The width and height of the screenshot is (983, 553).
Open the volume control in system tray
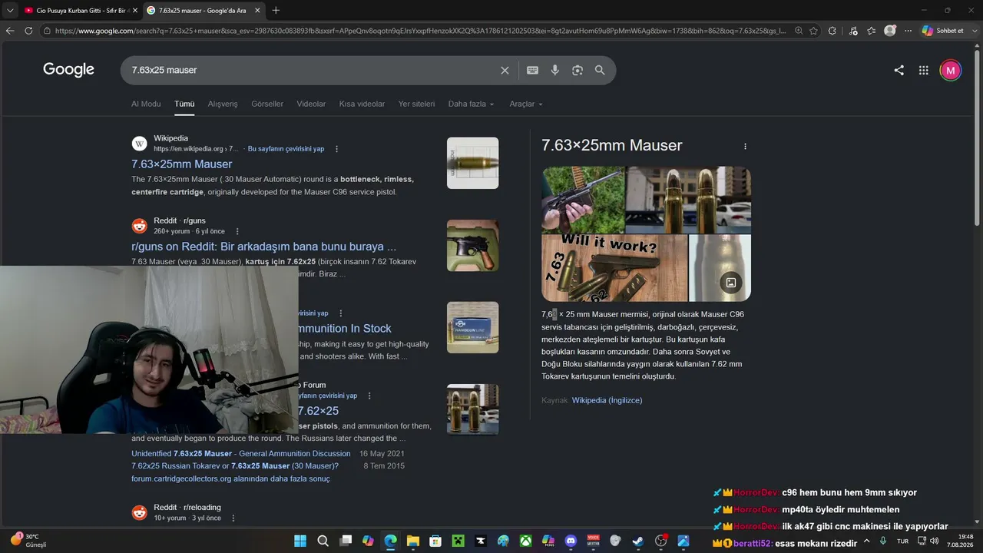point(934,541)
